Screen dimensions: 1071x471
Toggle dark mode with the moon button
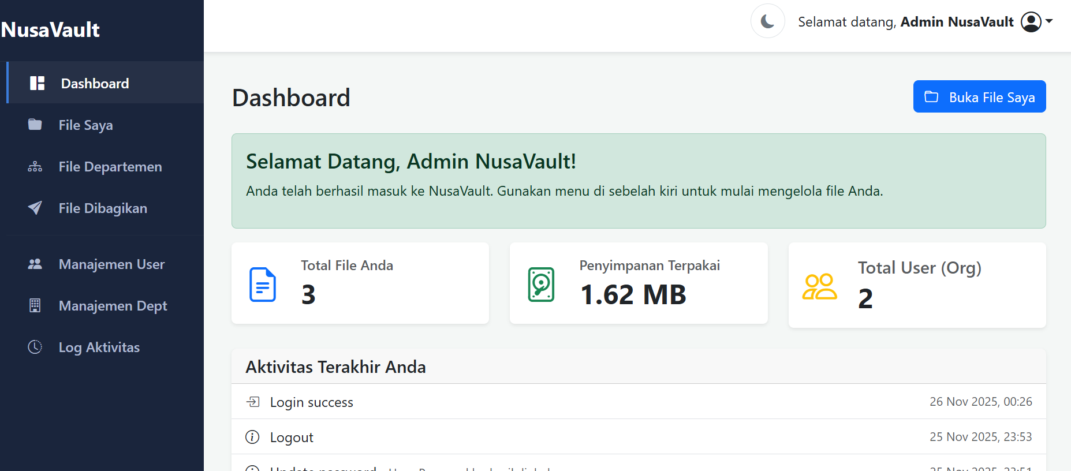click(x=768, y=21)
